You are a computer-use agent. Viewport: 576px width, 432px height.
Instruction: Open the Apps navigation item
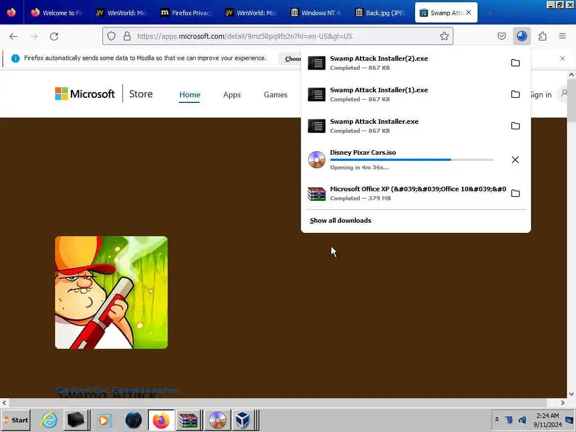pyautogui.click(x=232, y=94)
